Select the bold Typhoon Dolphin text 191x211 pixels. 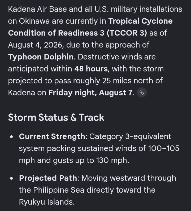(x=41, y=57)
